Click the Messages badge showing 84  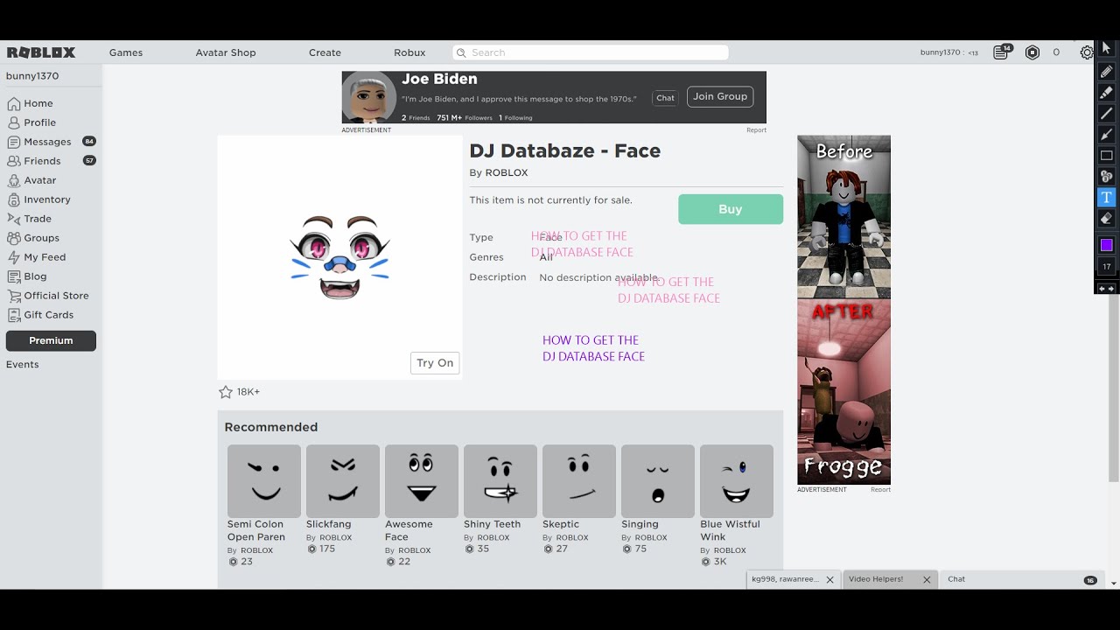[x=88, y=142]
